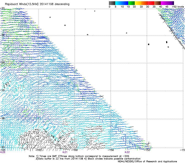This screenshot has height=163, width=185.
Task: Click the cyan 5-10 knots legend color
Action: [x=118, y=3]
